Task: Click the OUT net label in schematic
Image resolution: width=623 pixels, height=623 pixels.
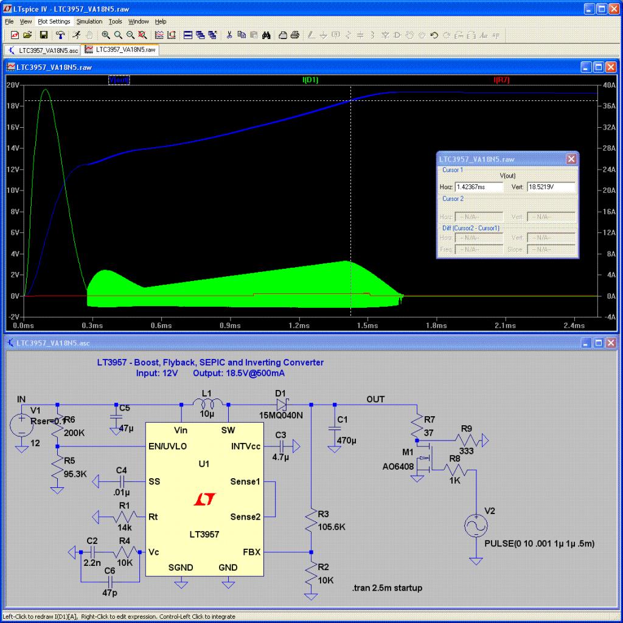Action: click(x=375, y=399)
